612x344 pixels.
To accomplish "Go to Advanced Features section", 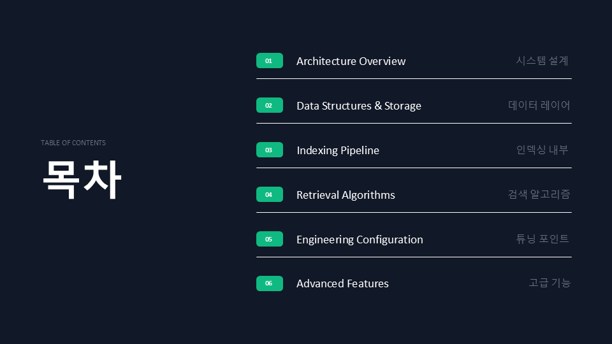I will [342, 283].
